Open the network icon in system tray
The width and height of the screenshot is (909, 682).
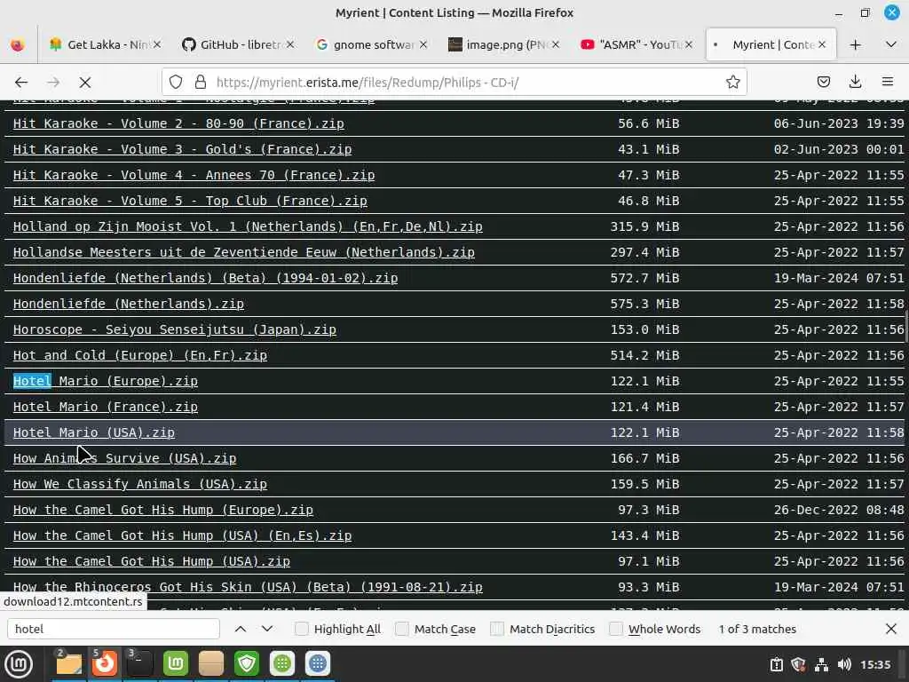click(821, 664)
